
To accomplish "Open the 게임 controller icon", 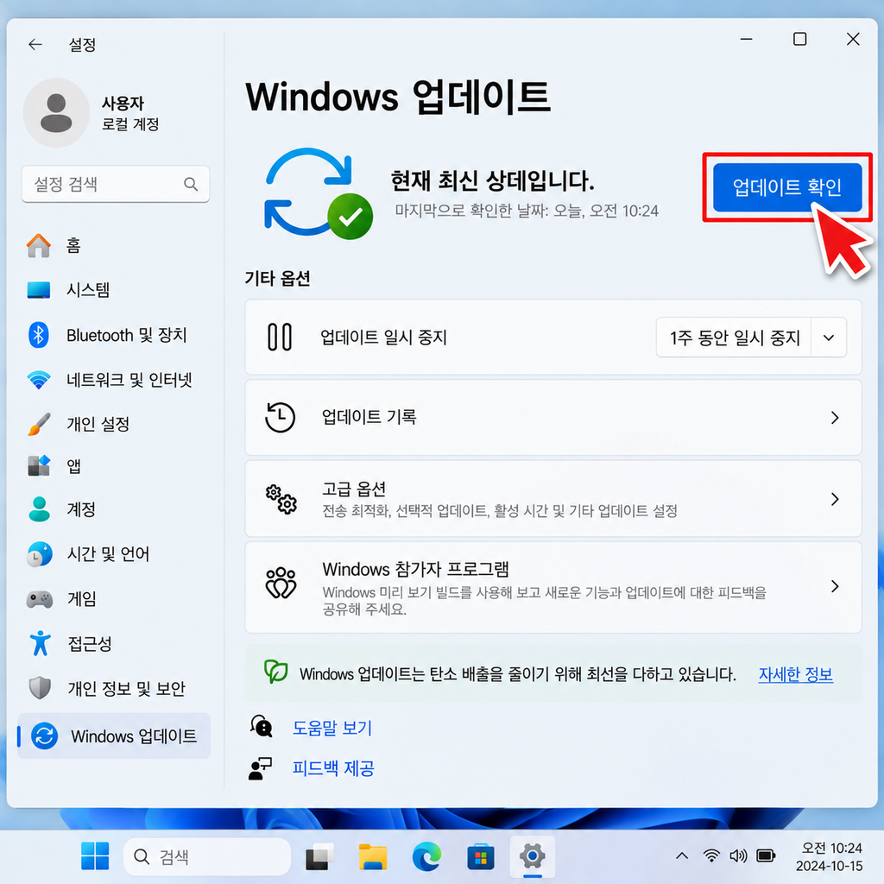I will [x=39, y=599].
